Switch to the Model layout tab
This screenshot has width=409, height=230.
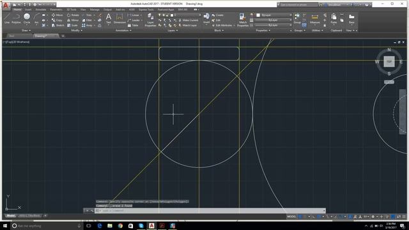(x=10, y=216)
